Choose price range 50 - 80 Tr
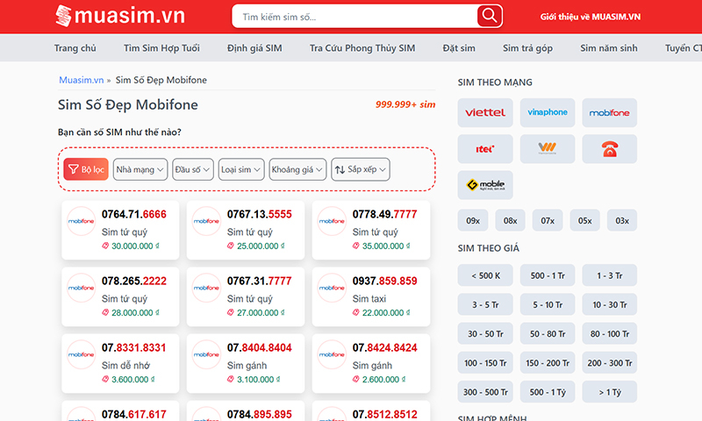 coord(548,334)
